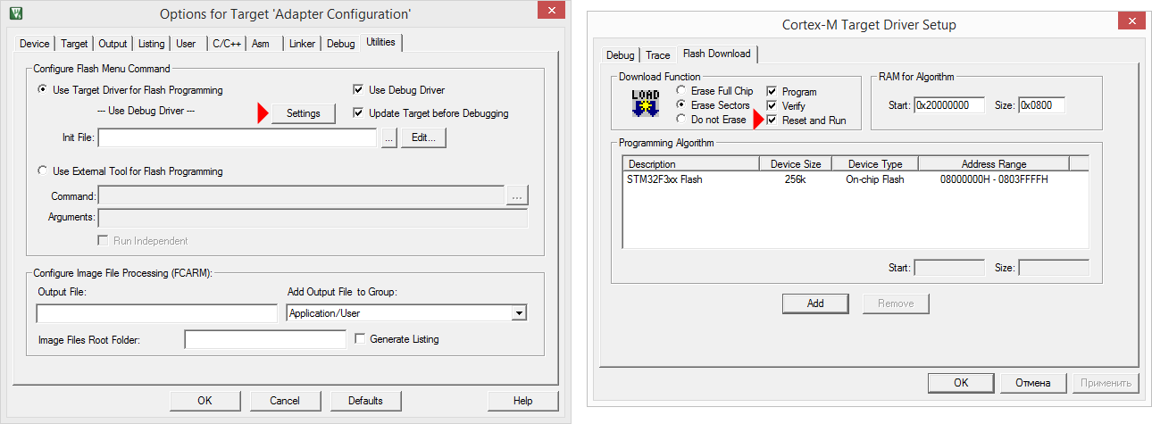Click the Edit... button for Init File
1152x424 pixels.
[423, 138]
